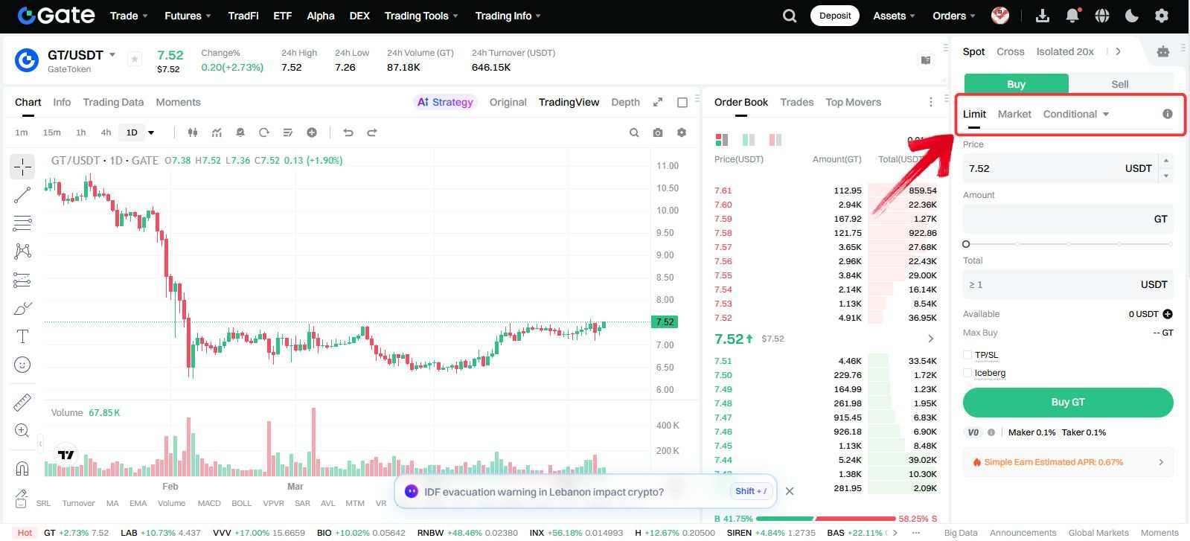
Task: Select Market order type
Action: tap(1014, 114)
